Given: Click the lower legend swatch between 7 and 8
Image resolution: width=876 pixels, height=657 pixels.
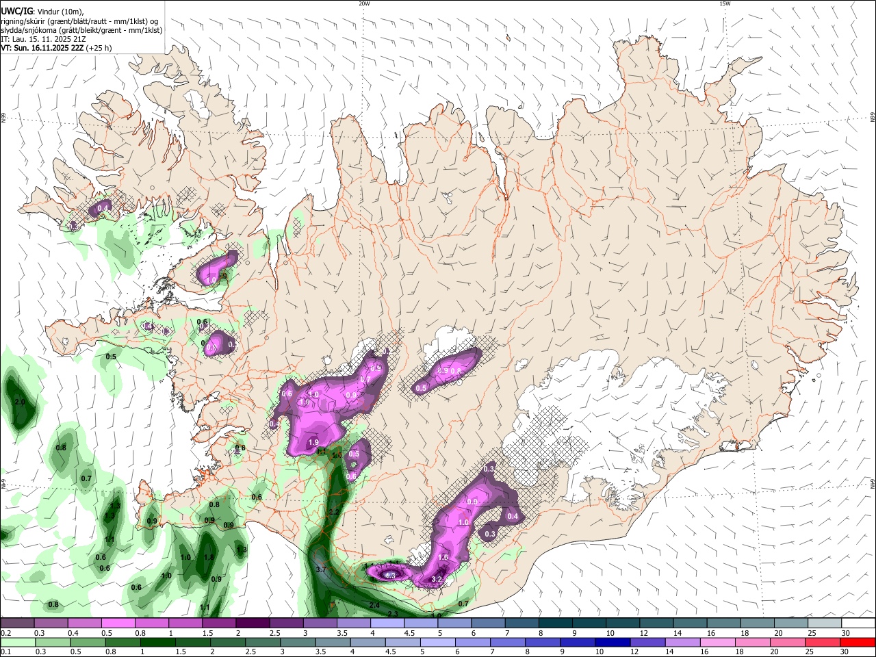Looking at the screenshot, I should [508, 643].
